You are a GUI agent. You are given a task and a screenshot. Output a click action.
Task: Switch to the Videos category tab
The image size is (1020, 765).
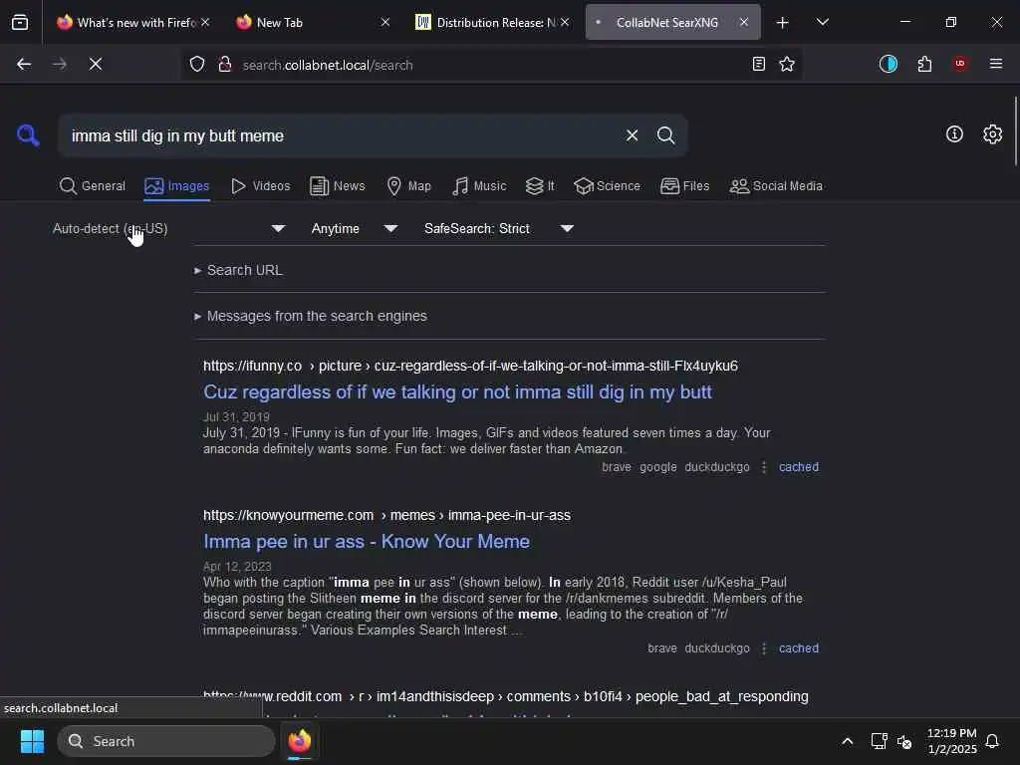click(260, 186)
